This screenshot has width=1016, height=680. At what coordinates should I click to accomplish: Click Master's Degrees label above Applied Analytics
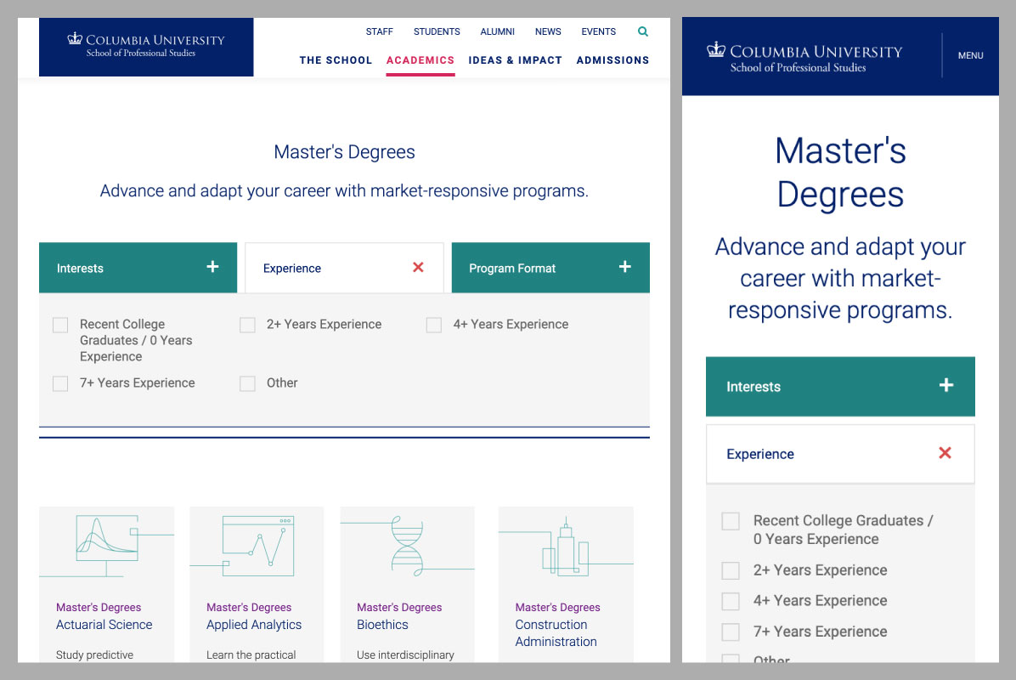coord(249,608)
